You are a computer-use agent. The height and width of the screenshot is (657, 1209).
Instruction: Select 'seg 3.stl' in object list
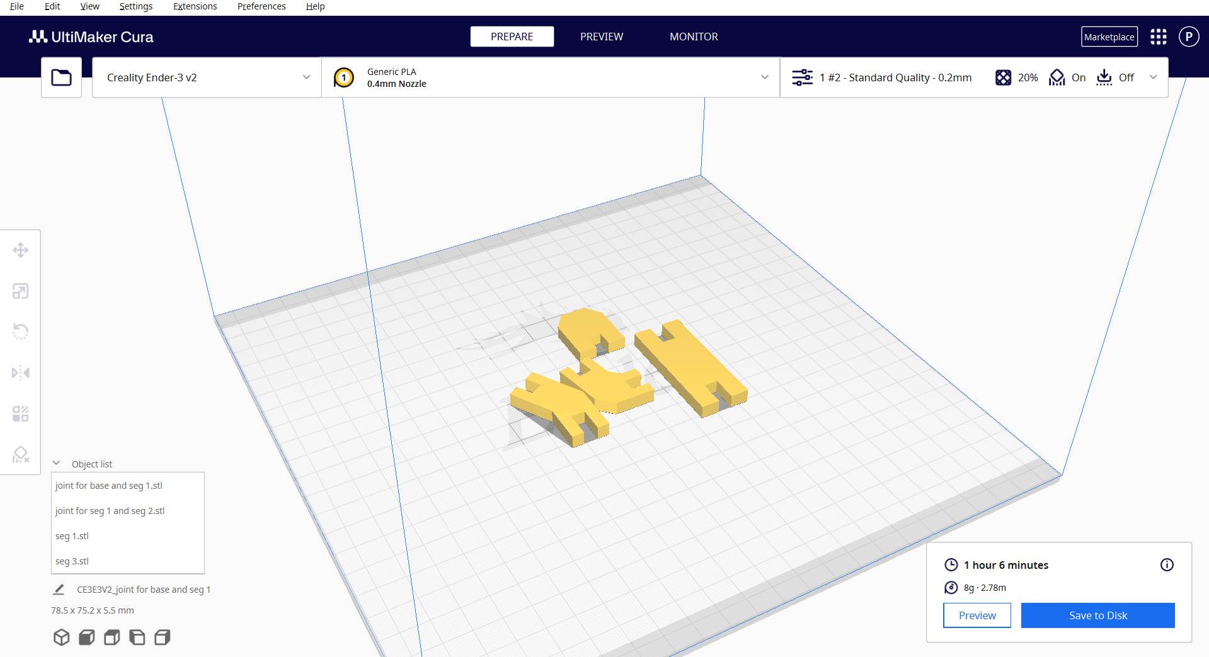click(128, 561)
